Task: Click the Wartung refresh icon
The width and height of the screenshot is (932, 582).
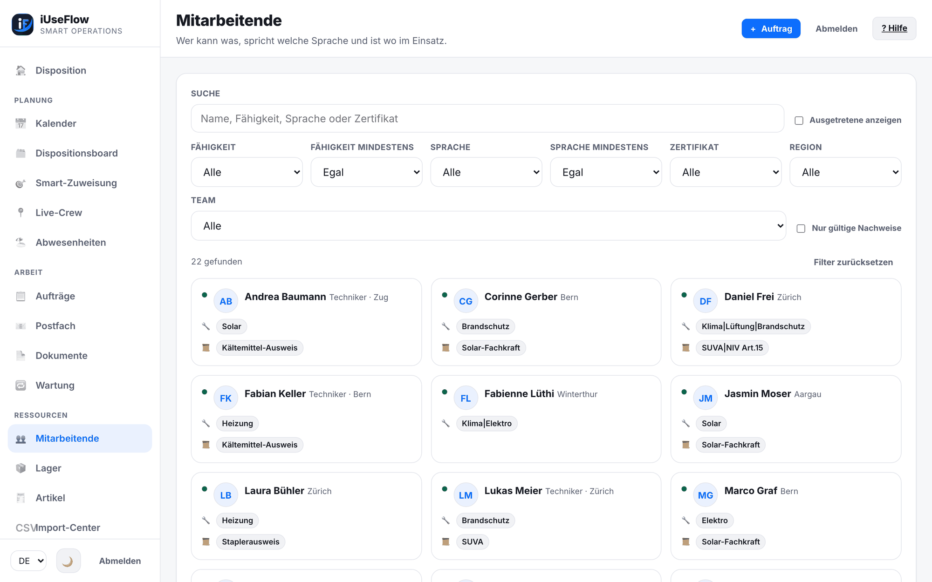Action: (x=21, y=386)
